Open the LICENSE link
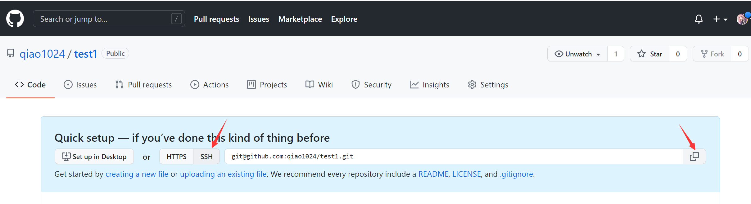This screenshot has width=751, height=204. click(467, 174)
